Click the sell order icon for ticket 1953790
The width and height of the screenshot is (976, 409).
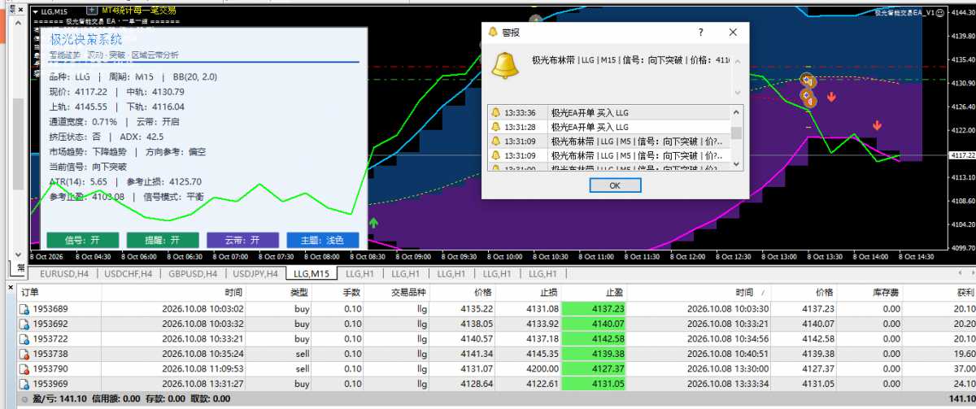[x=24, y=368]
